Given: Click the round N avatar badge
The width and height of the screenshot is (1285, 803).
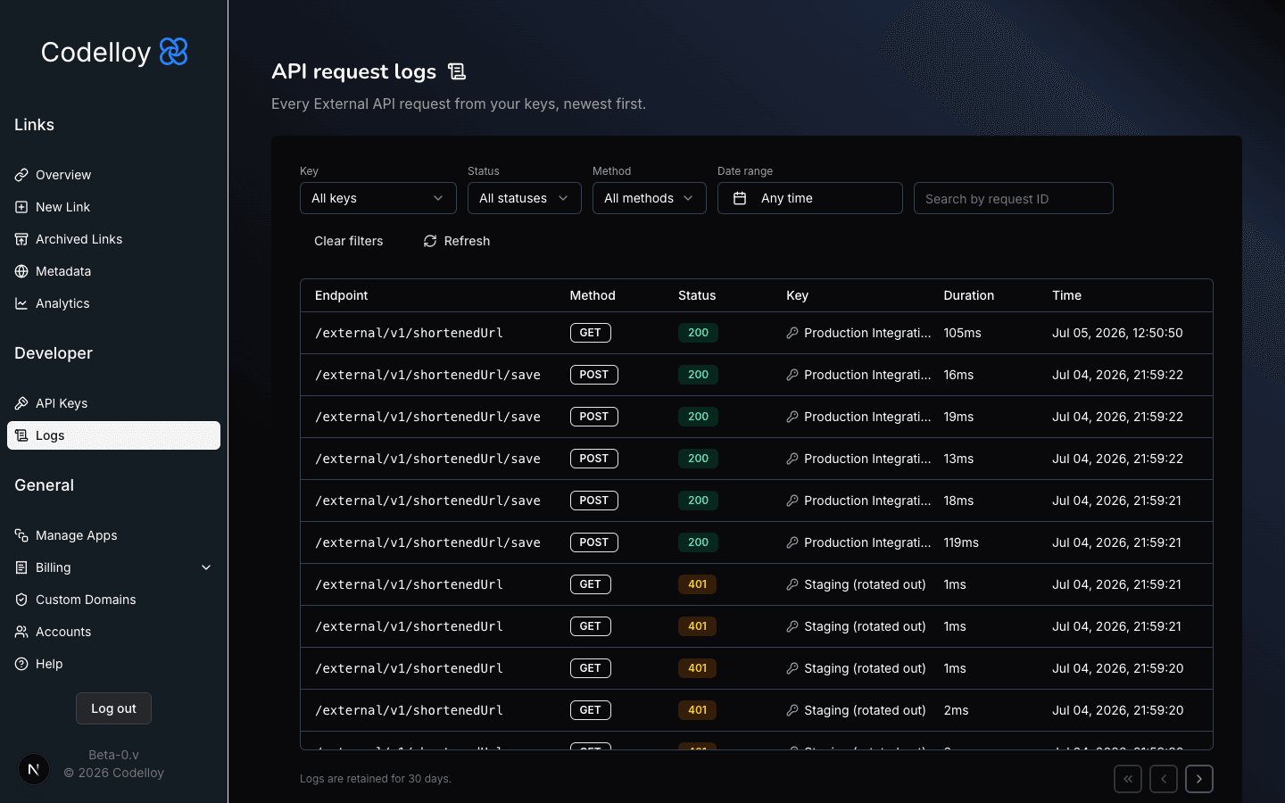Looking at the screenshot, I should coord(34,768).
